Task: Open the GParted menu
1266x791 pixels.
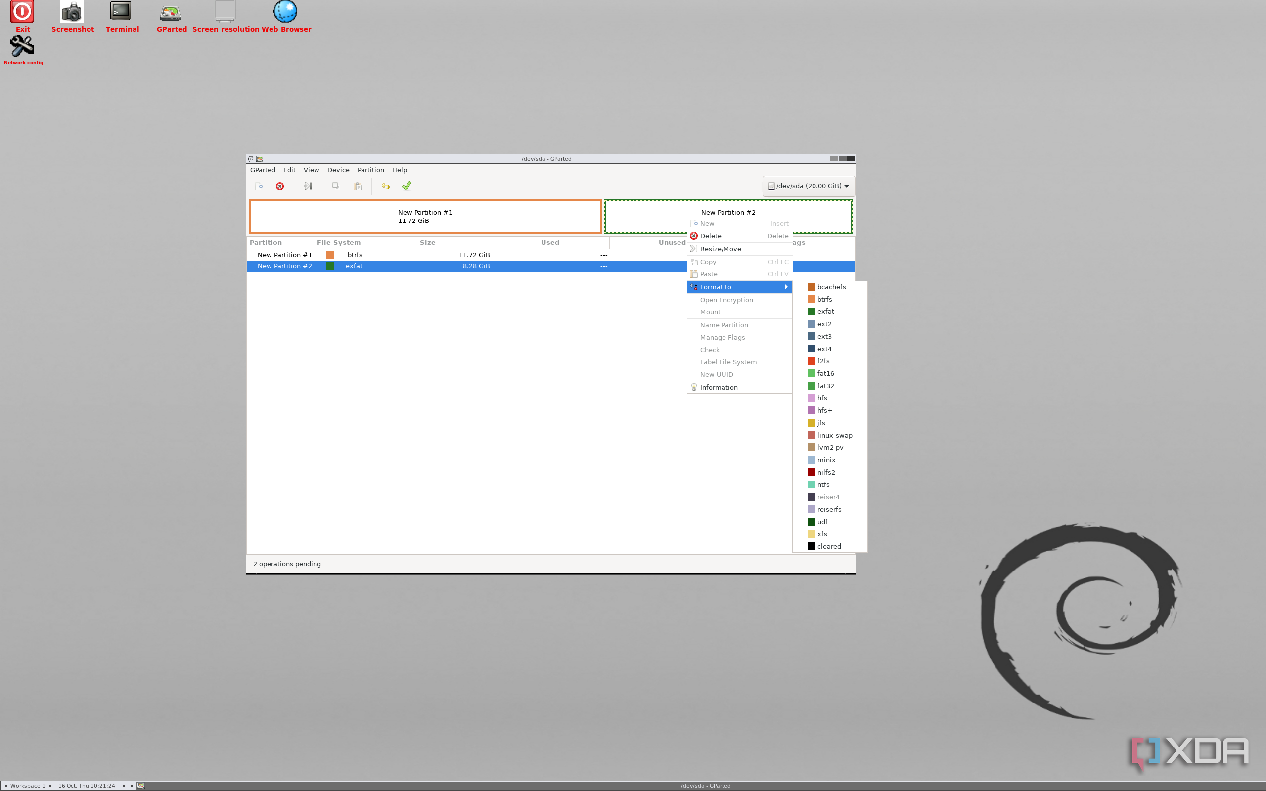Action: (x=263, y=170)
